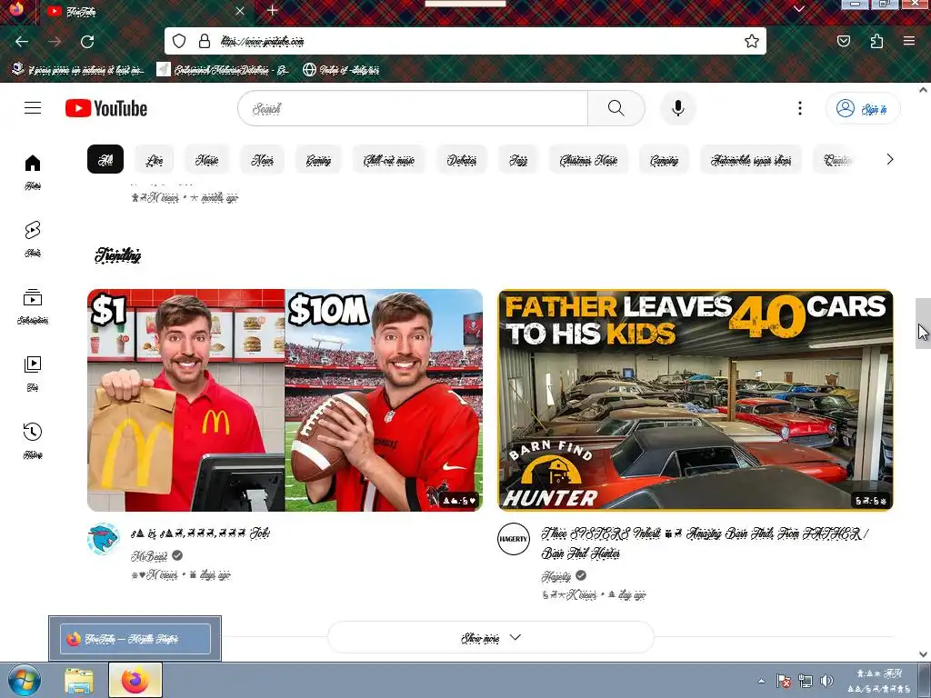Image resolution: width=931 pixels, height=698 pixels.
Task: Open Hagerty channel name link
Action: 556,575
